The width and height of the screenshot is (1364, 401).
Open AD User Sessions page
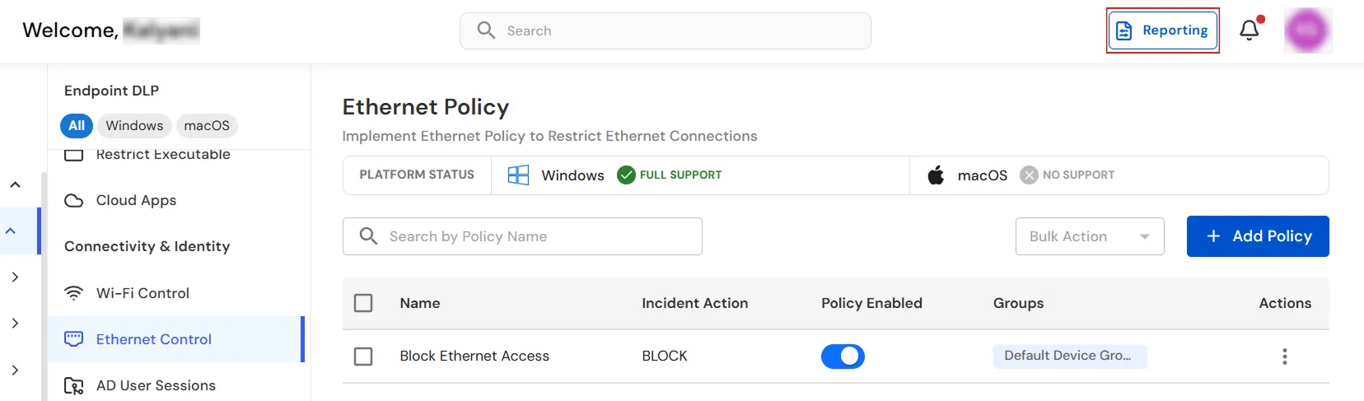click(156, 385)
